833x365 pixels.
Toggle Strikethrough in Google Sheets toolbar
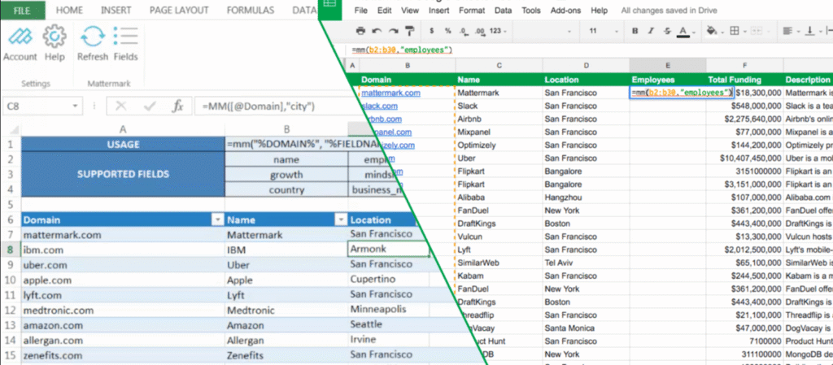pos(667,32)
